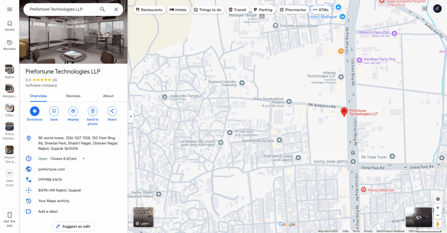Viewport: 447px width, 233px height.
Task: Open the hamburger main menu
Action: click(x=10, y=10)
